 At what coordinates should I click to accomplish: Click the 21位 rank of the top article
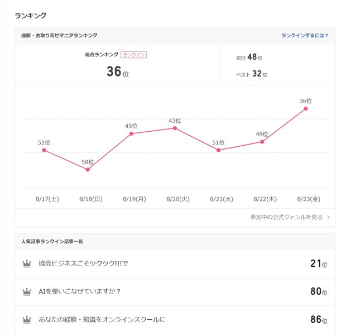pos(319,263)
